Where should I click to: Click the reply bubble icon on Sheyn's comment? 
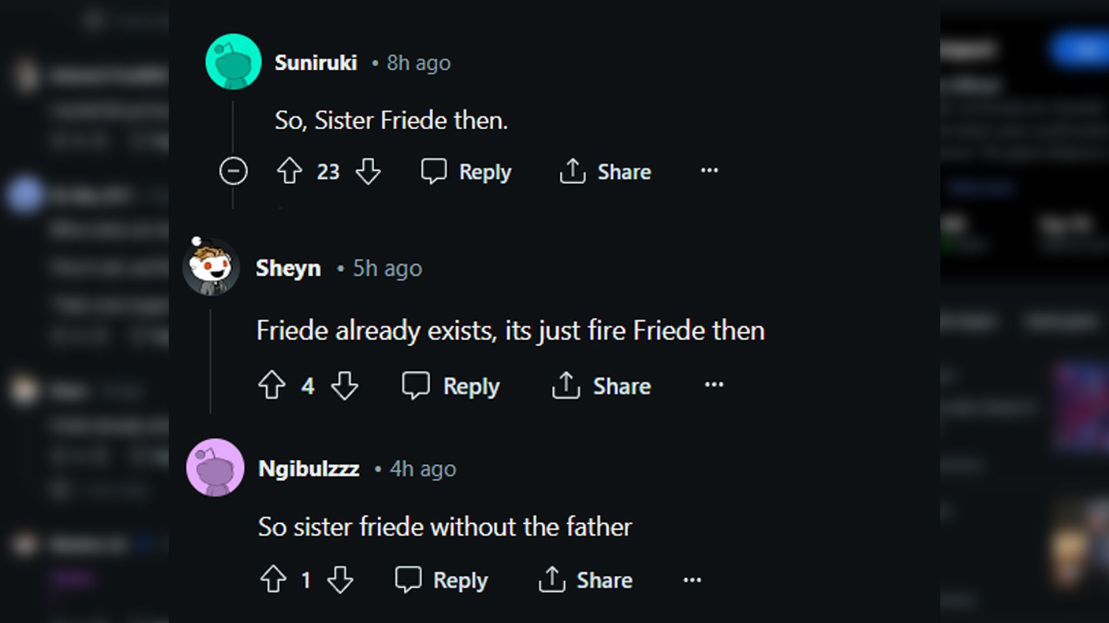[x=415, y=386]
